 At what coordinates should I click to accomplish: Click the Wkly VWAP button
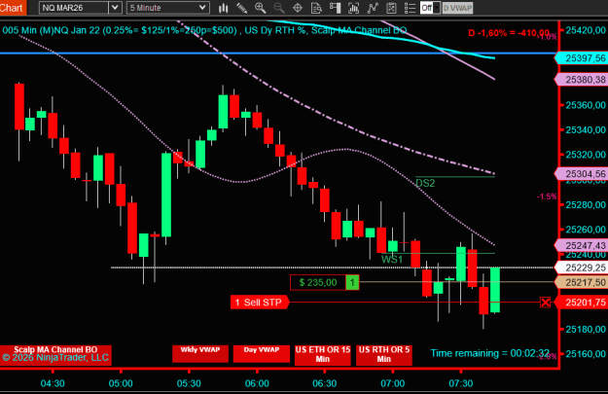point(200,354)
